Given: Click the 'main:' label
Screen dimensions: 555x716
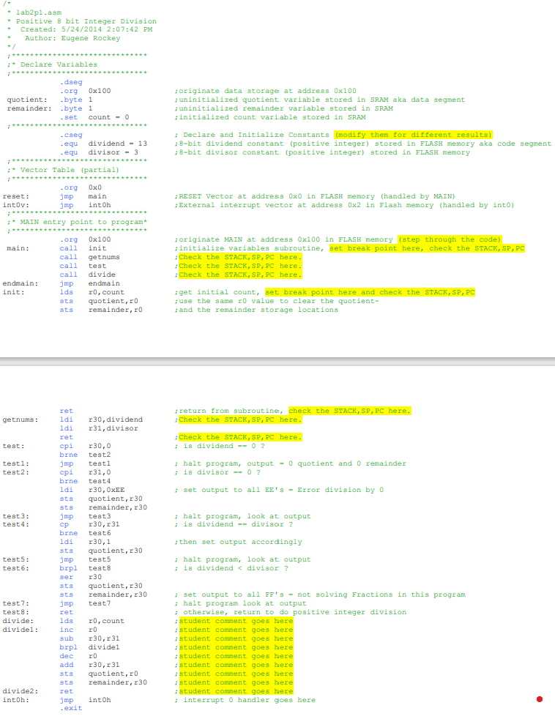Looking at the screenshot, I should point(18,248).
